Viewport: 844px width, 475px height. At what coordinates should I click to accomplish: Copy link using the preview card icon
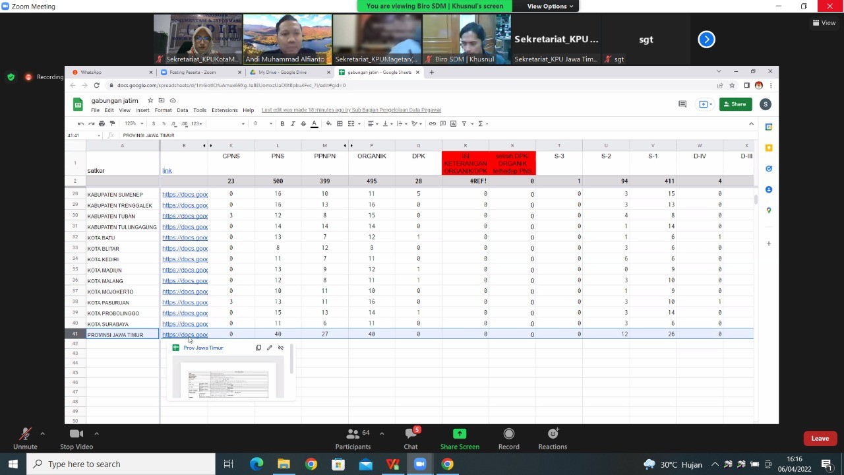click(258, 348)
